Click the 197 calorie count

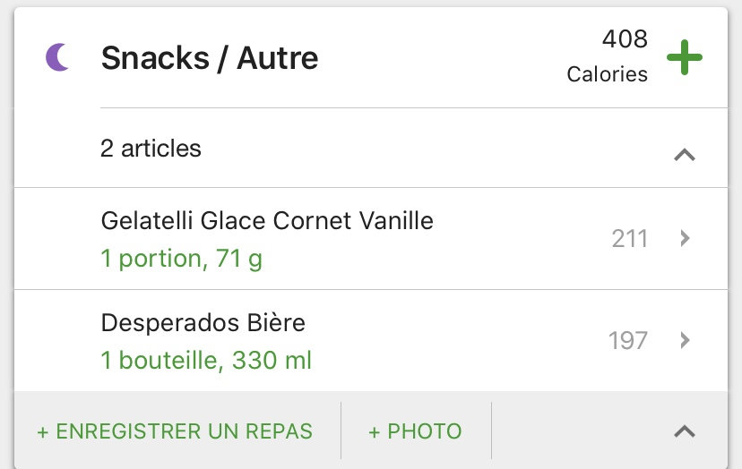(627, 341)
